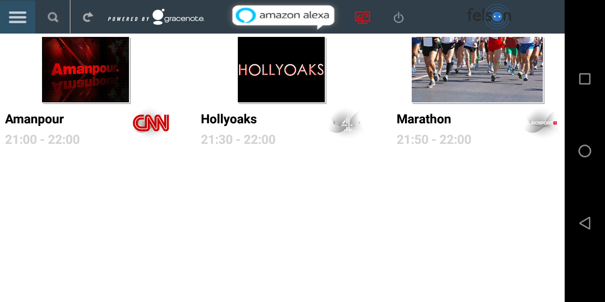Tap the Eurosport 1 channel logo
This screenshot has width=605, height=302.
pyautogui.click(x=542, y=123)
